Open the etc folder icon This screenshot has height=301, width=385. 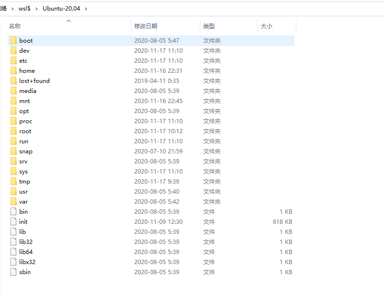tap(13, 60)
